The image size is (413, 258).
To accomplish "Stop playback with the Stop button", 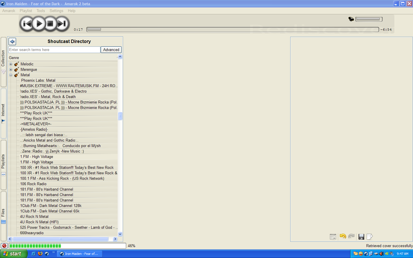I will pos(50,24).
